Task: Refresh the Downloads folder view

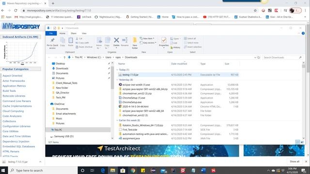Action: (x=259, y=58)
